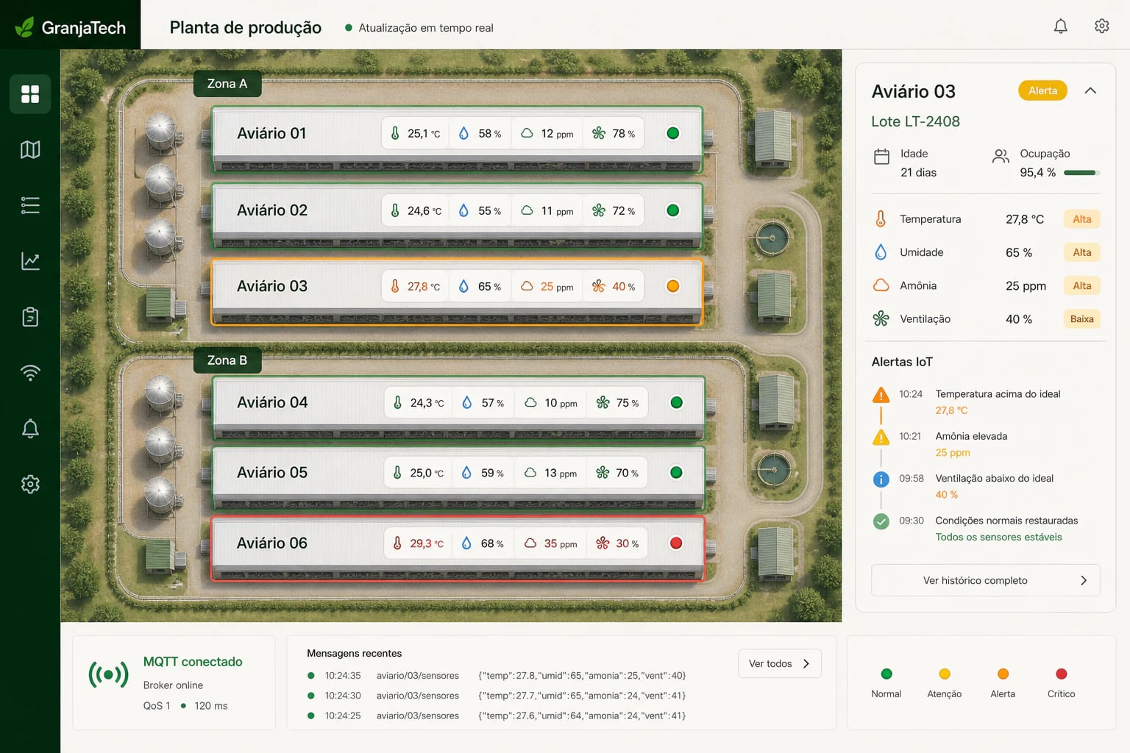Select the Zona B label
The image size is (1130, 753).
[x=227, y=360]
